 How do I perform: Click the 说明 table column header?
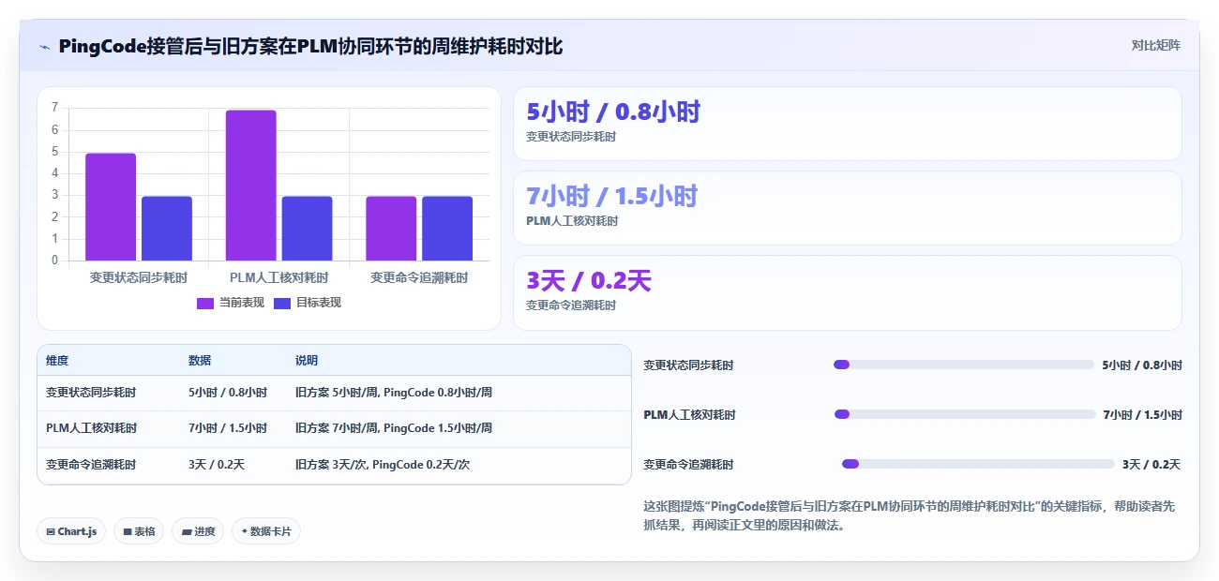point(307,361)
